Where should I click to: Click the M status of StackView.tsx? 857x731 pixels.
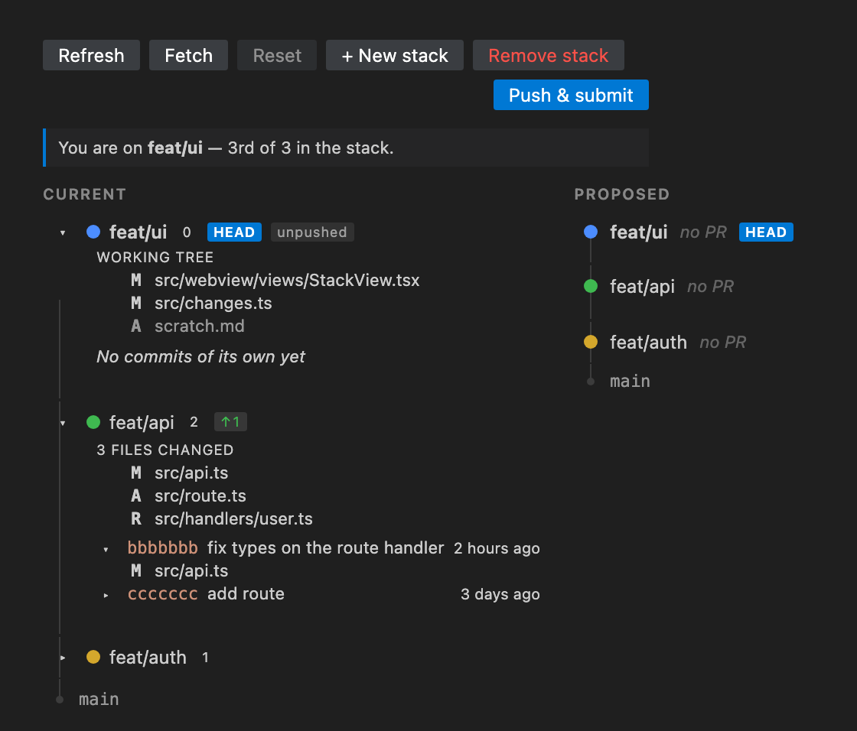(x=136, y=281)
